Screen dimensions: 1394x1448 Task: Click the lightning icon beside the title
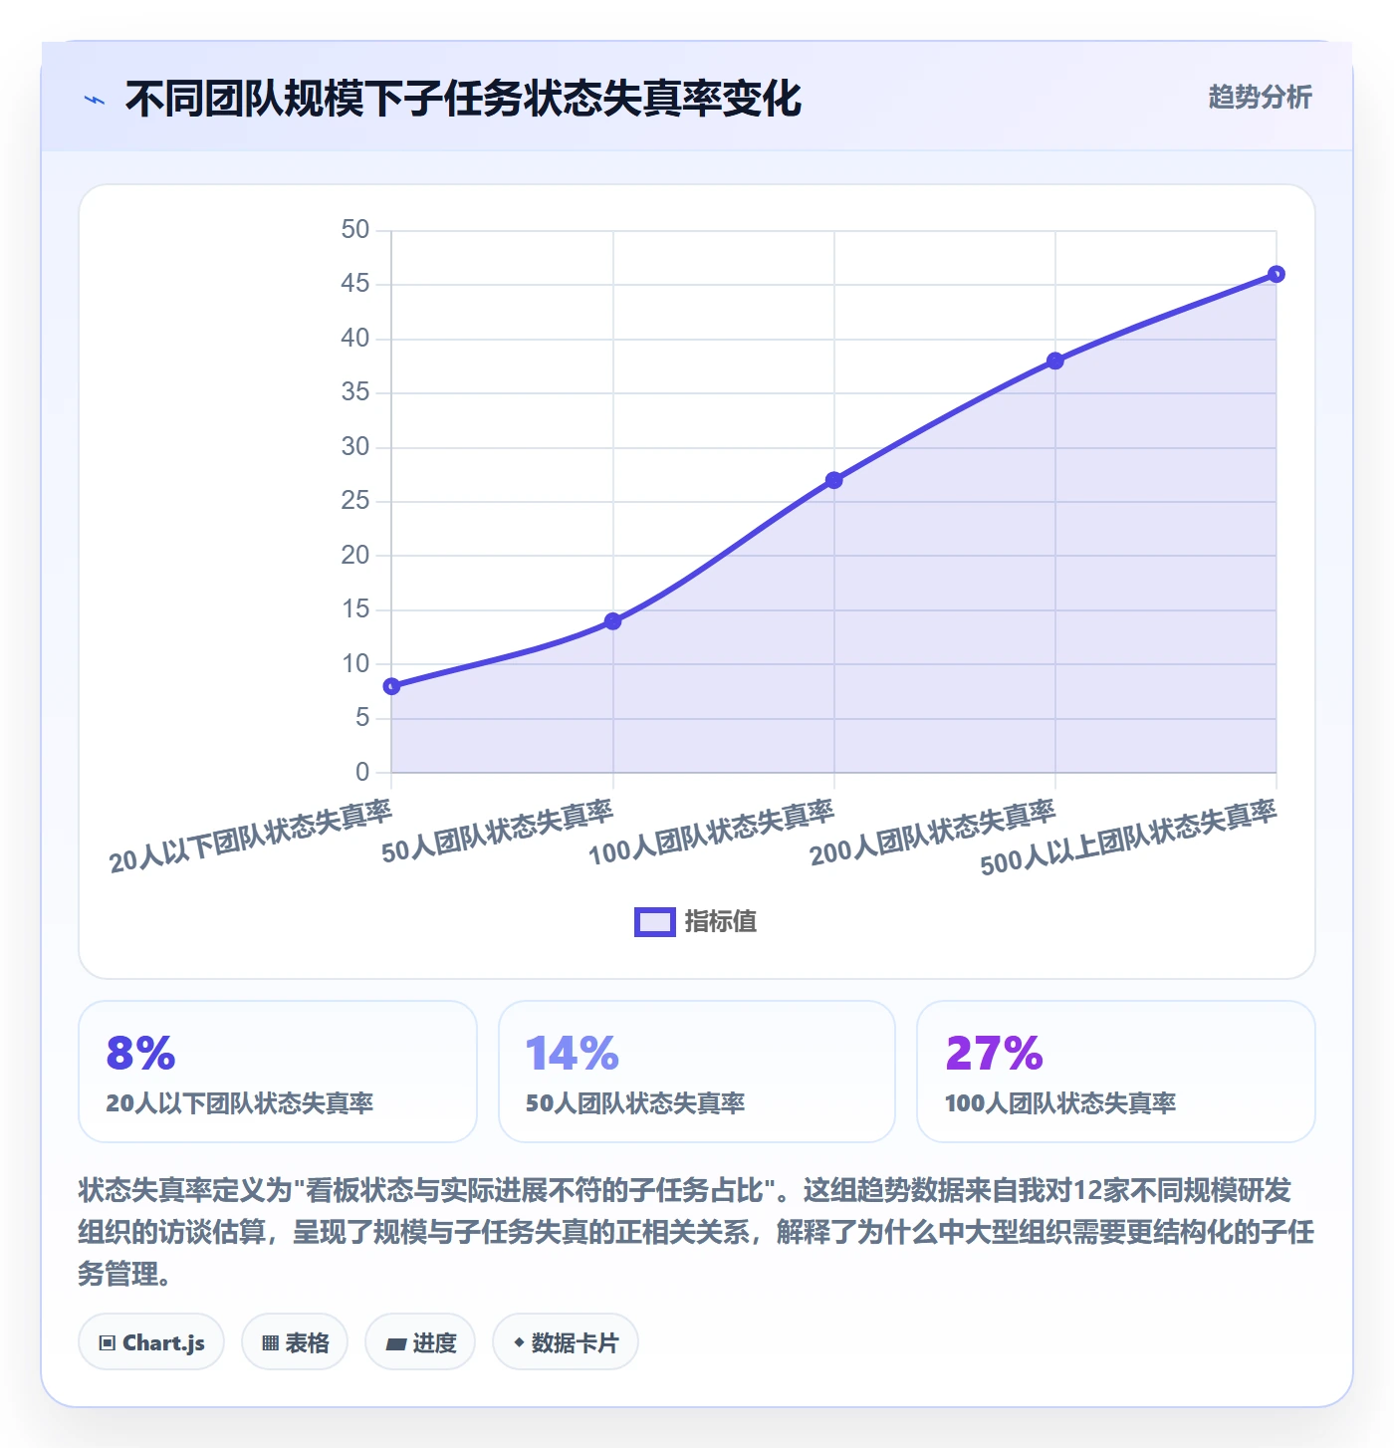95,100
